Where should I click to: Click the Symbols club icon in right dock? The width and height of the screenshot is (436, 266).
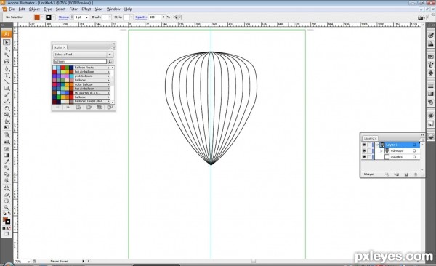pyautogui.click(x=430, y=73)
